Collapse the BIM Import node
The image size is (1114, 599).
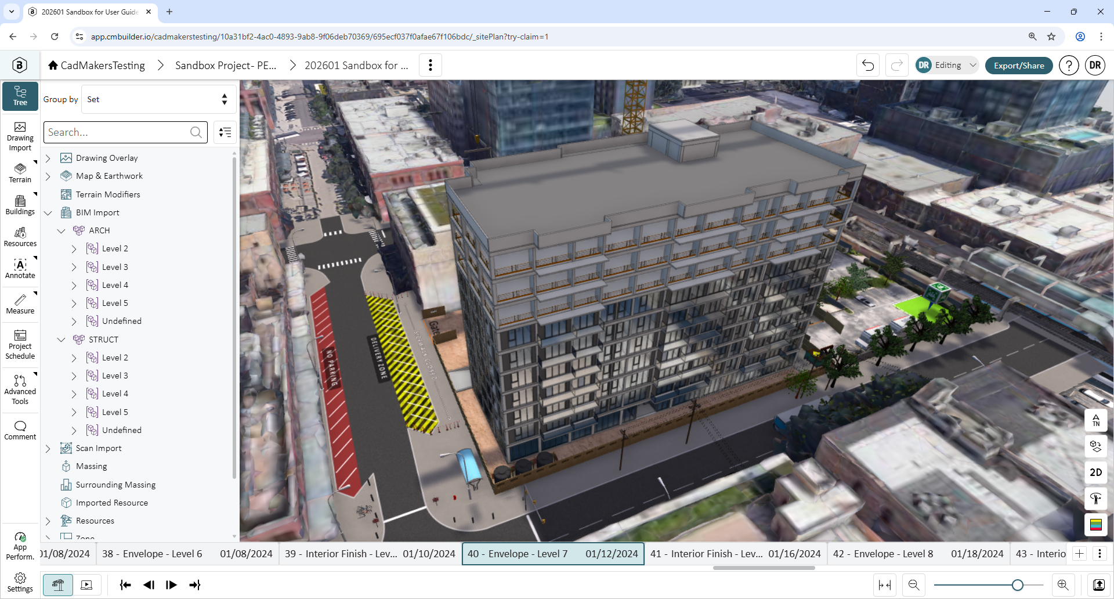48,212
